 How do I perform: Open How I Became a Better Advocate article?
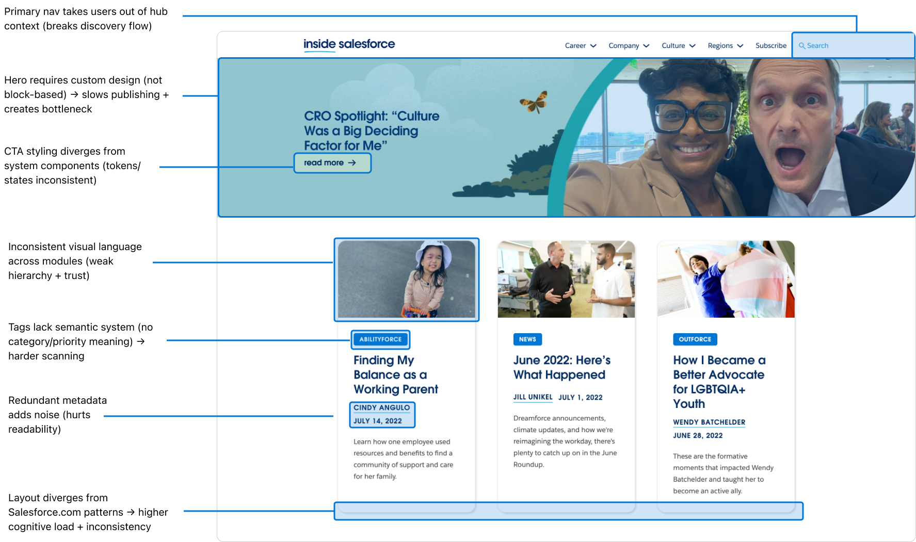click(x=719, y=382)
